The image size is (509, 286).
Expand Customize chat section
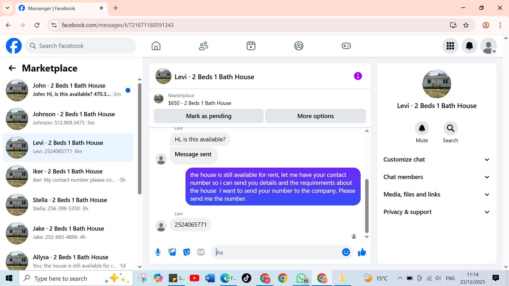pyautogui.click(x=437, y=160)
